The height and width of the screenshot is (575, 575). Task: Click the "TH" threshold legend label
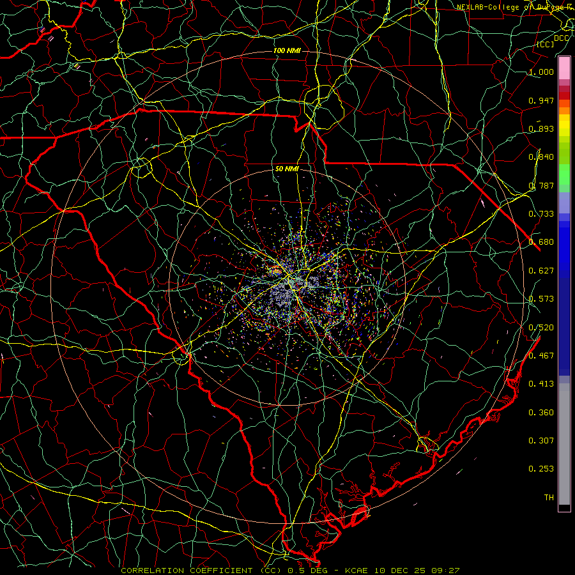click(x=549, y=498)
